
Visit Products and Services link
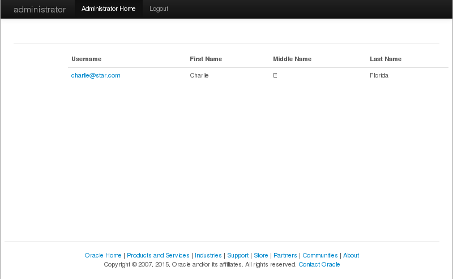point(158,255)
